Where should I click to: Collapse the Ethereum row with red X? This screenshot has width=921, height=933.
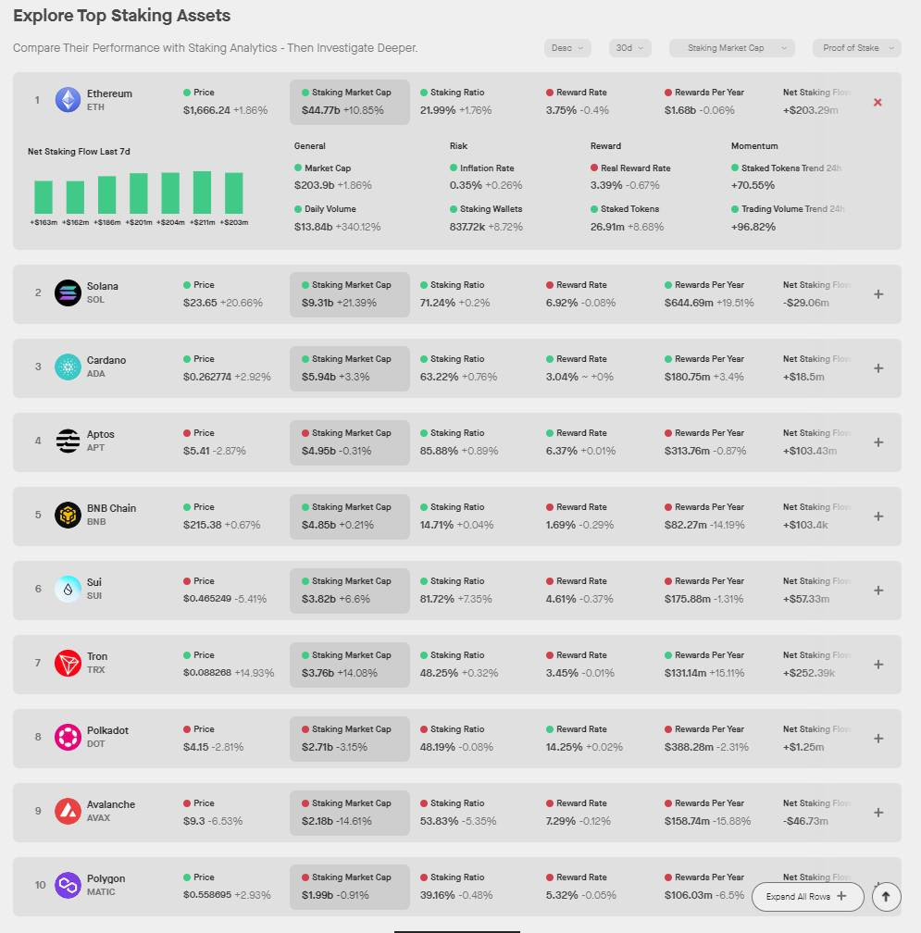coord(877,103)
